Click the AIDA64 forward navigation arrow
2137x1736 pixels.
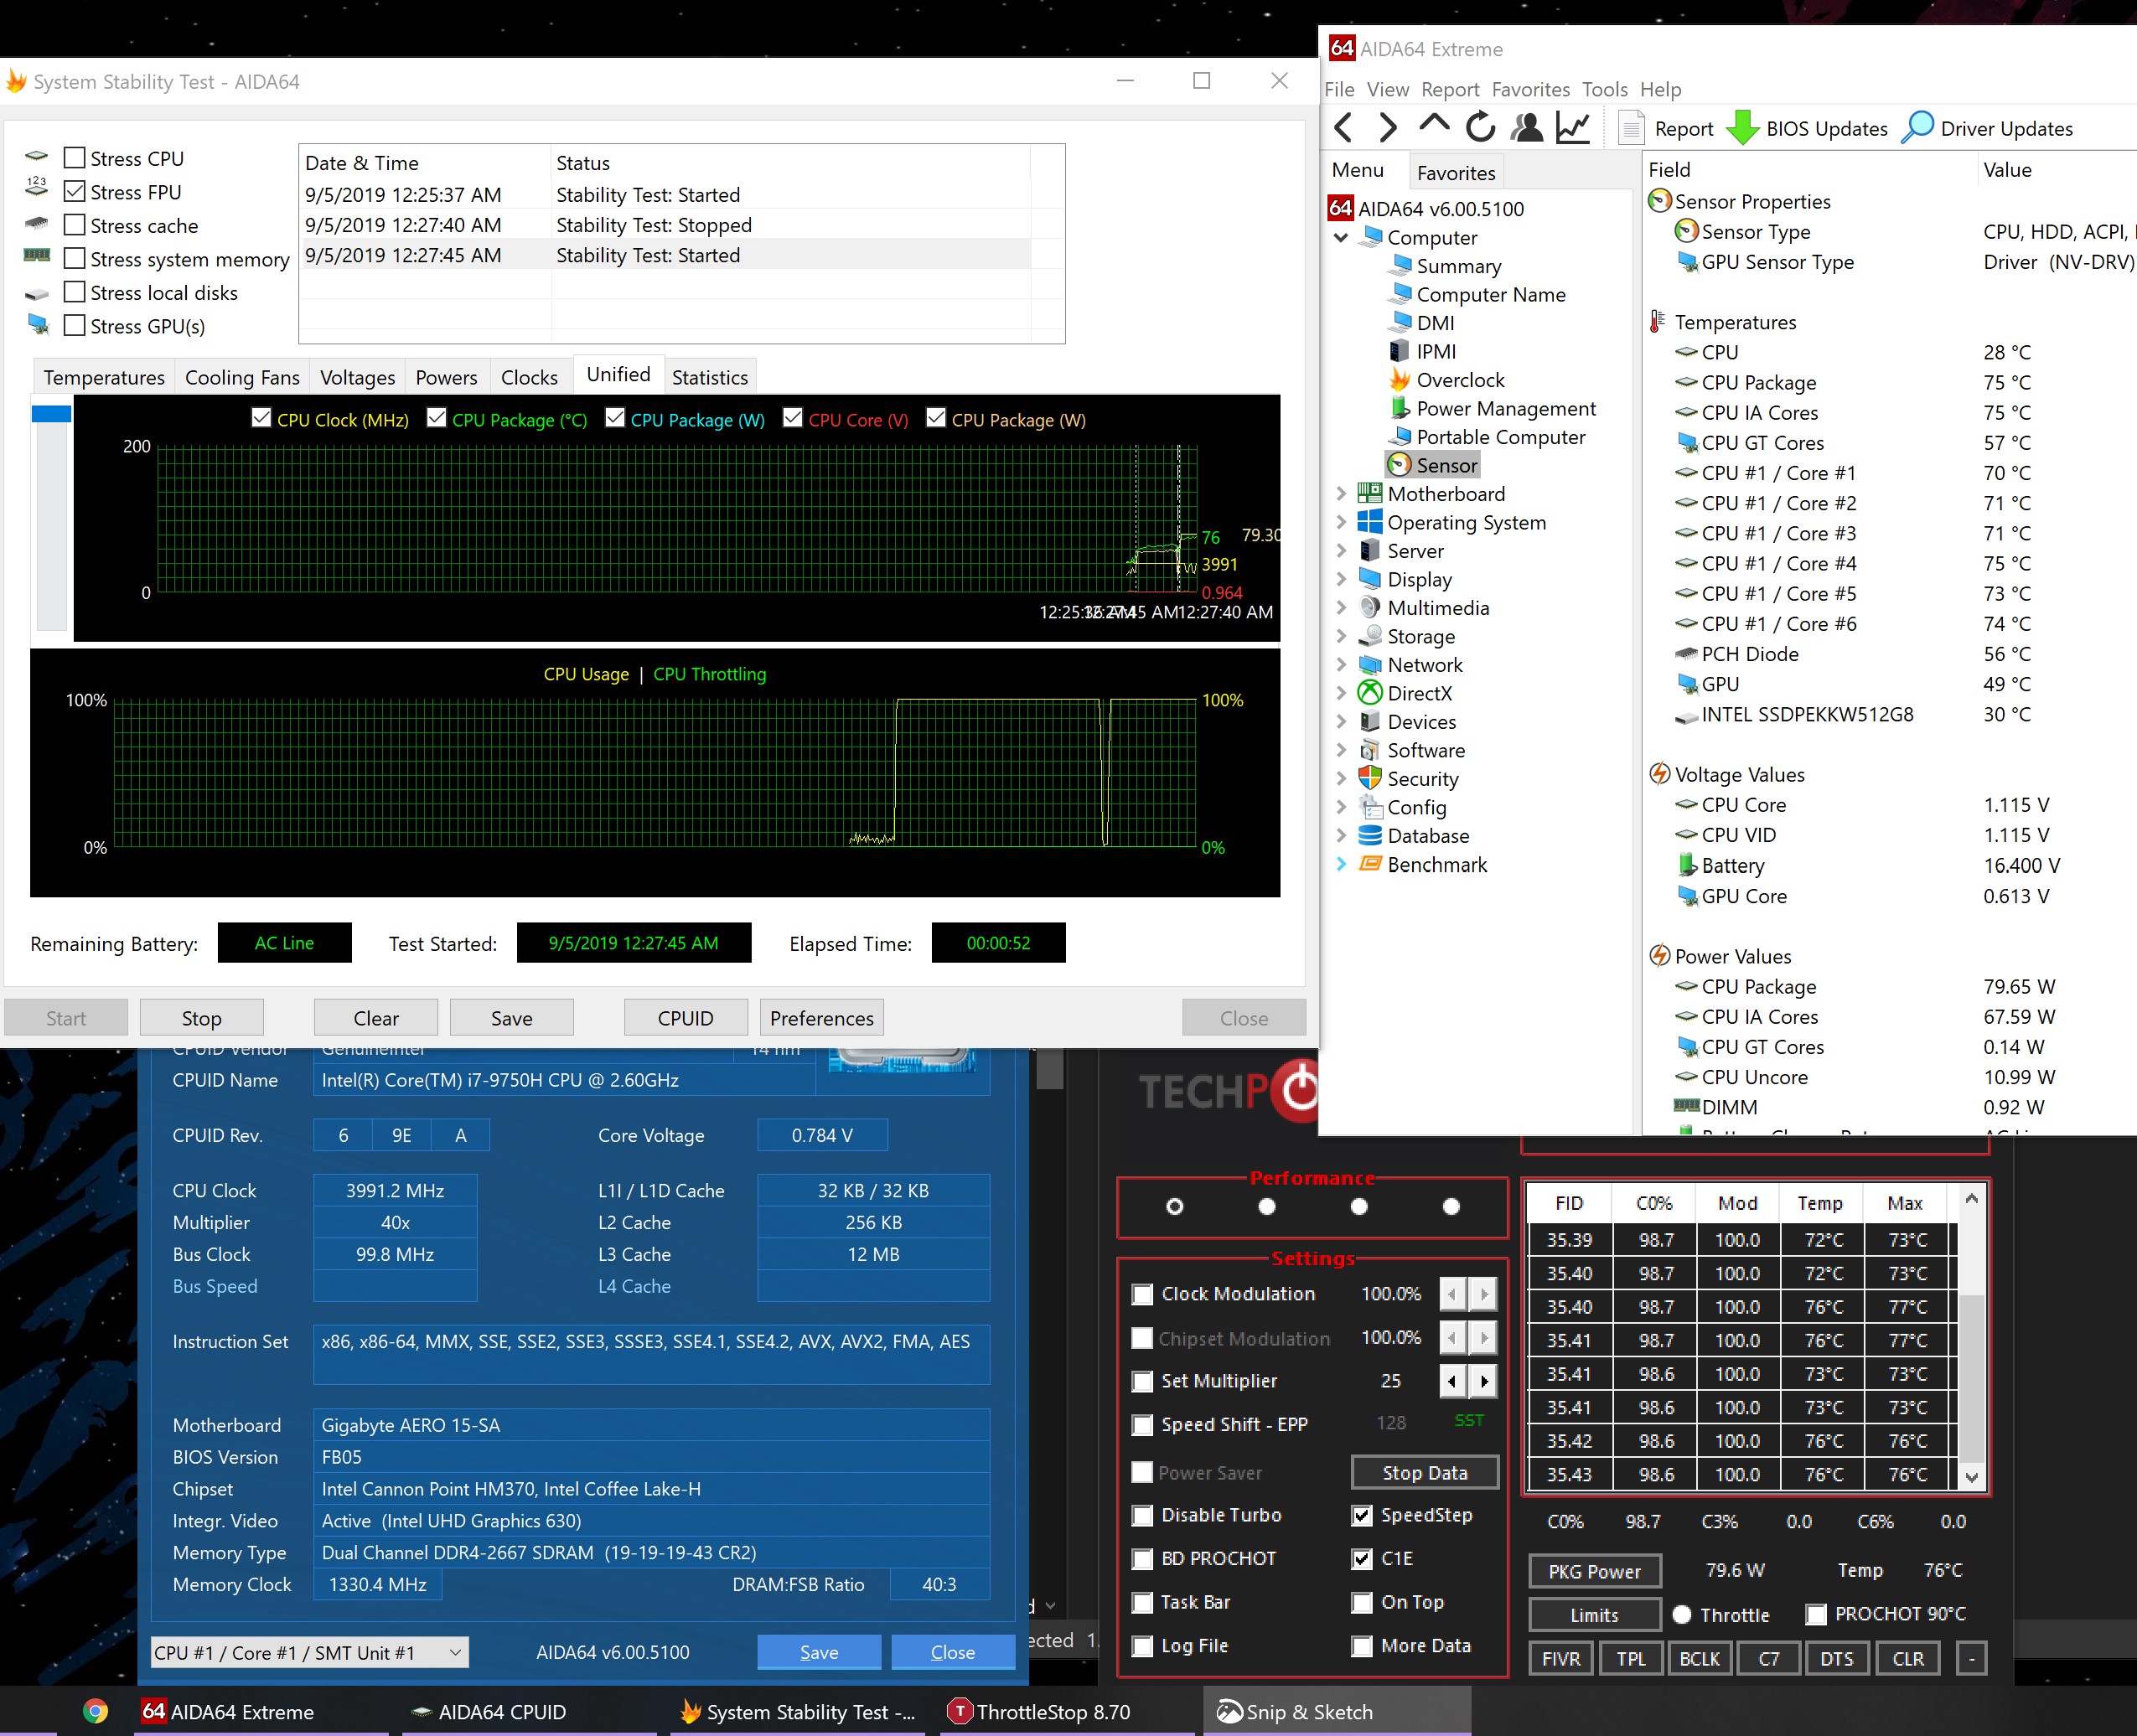(x=1388, y=128)
